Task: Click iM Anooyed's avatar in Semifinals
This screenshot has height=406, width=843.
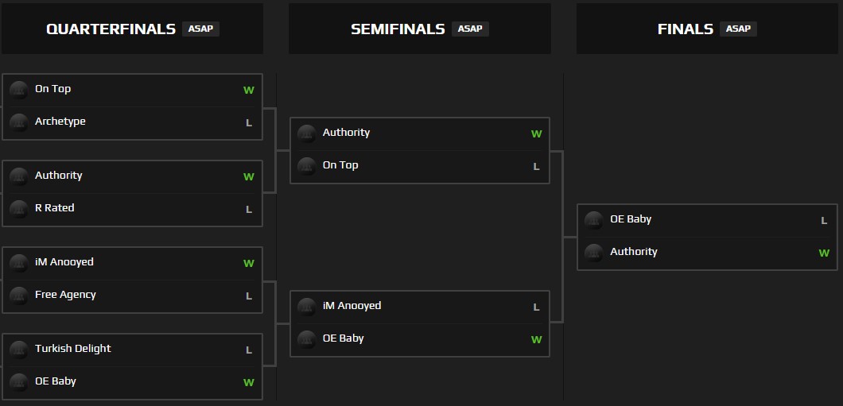Action: 307,307
